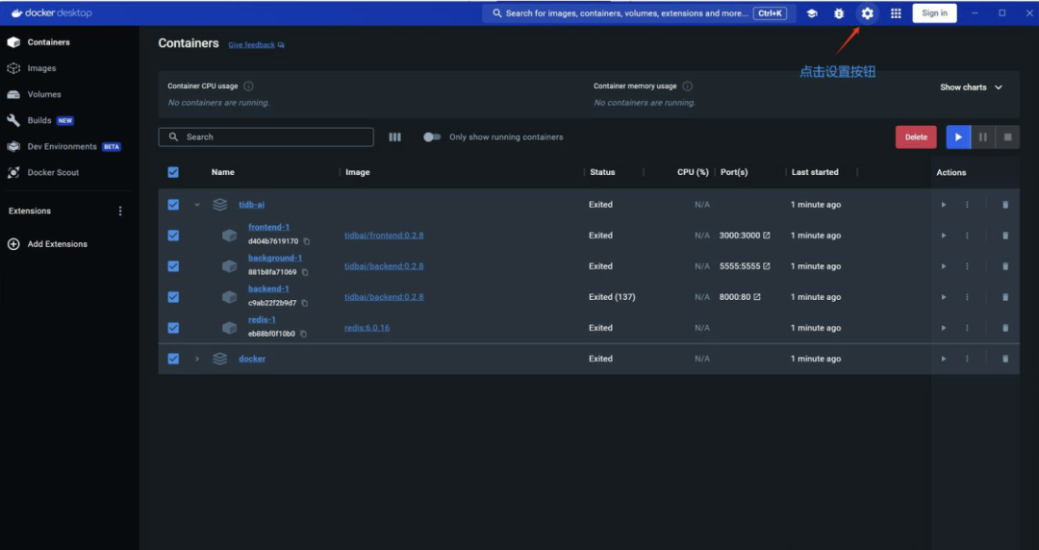The image size is (1039, 550).
Task: Open the Learning Center graduation cap icon
Action: click(812, 13)
